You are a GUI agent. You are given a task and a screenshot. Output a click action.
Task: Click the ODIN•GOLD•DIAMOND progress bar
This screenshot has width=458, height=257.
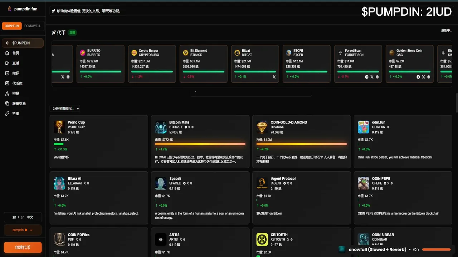click(302, 144)
